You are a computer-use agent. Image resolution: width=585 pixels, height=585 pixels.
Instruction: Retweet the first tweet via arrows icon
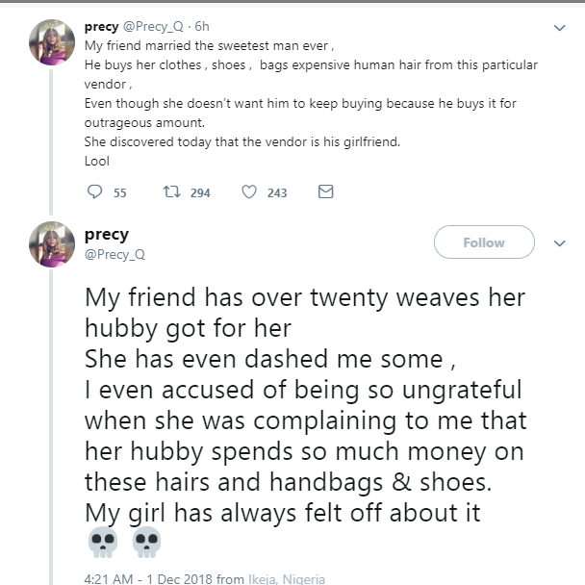171,192
